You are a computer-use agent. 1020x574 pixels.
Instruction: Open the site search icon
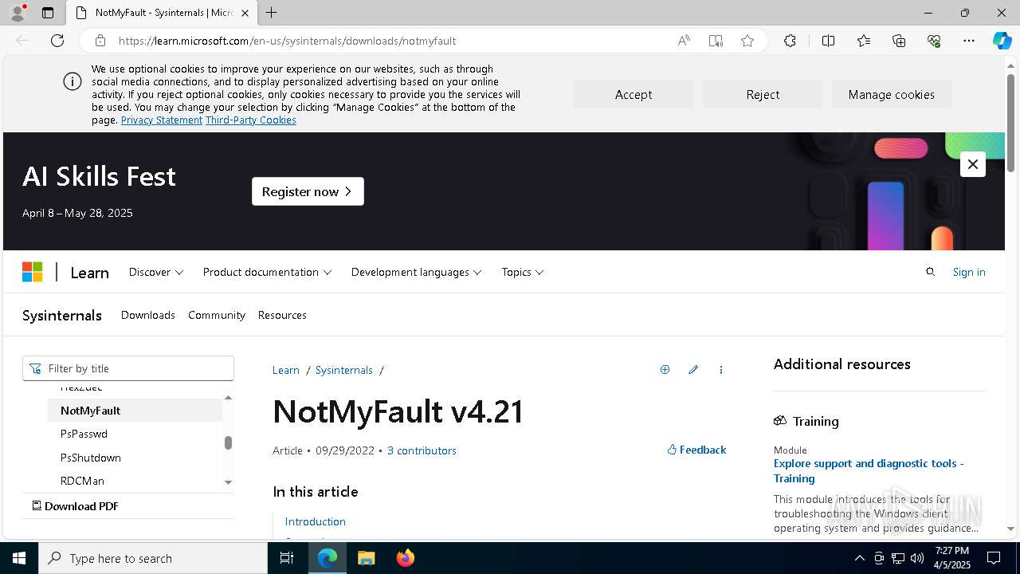click(x=930, y=272)
